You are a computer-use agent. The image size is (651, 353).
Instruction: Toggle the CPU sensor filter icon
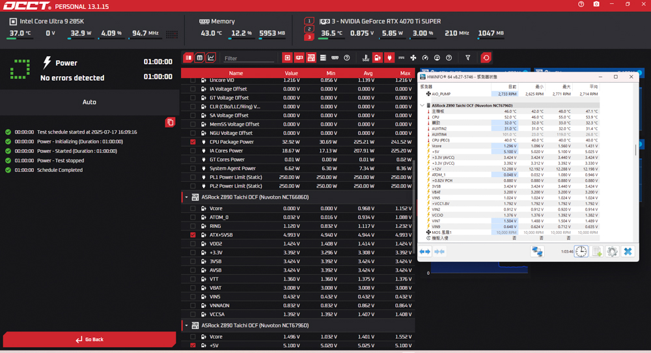click(287, 58)
